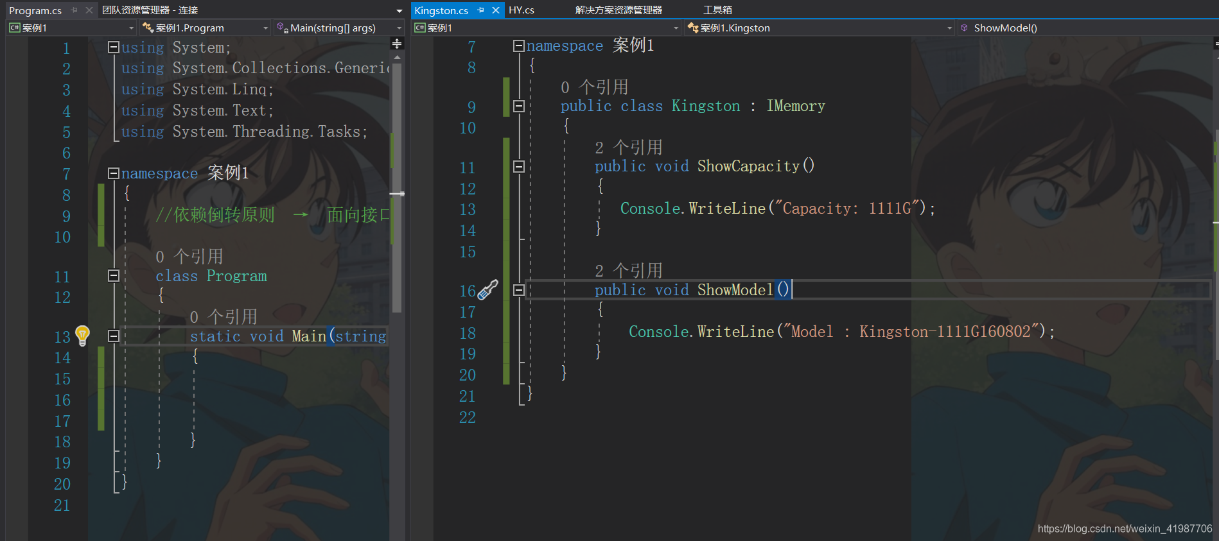Screen dimensions: 1219x541
Task: Collapse the static void Main method
Action: tap(114, 336)
